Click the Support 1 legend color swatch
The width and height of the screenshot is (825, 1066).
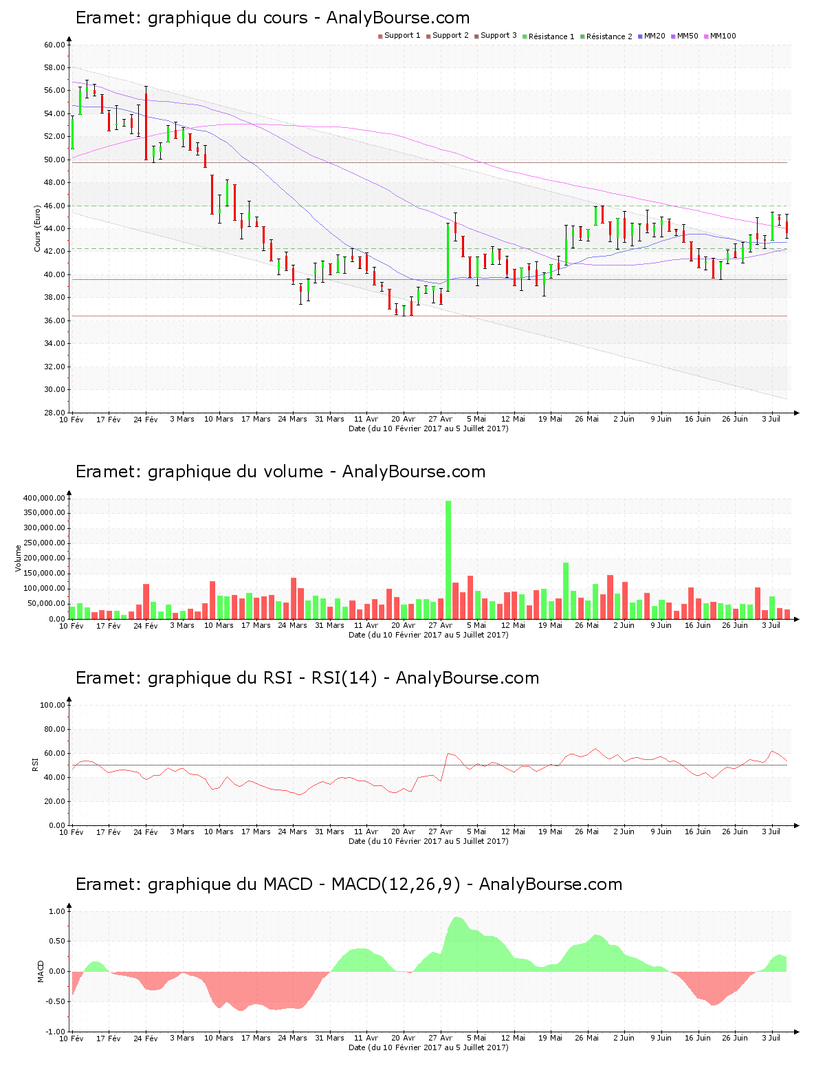(380, 36)
